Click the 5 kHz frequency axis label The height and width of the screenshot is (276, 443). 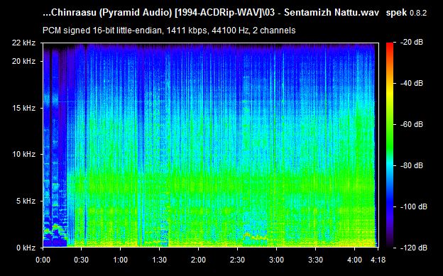click(26, 201)
